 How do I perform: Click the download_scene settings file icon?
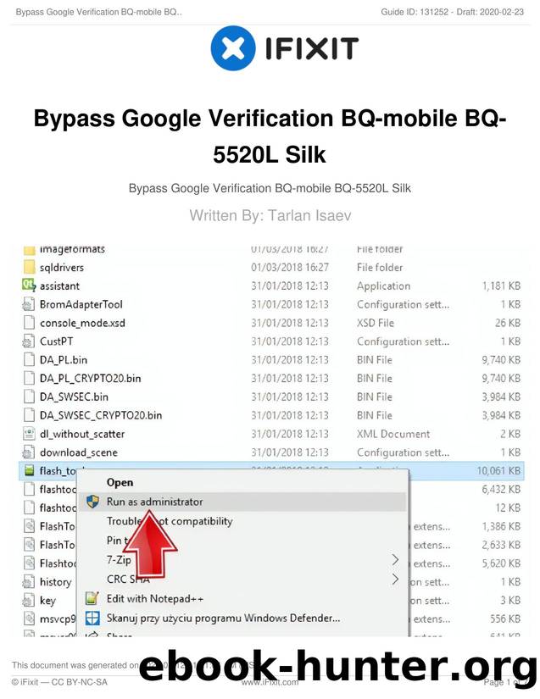(x=29, y=452)
